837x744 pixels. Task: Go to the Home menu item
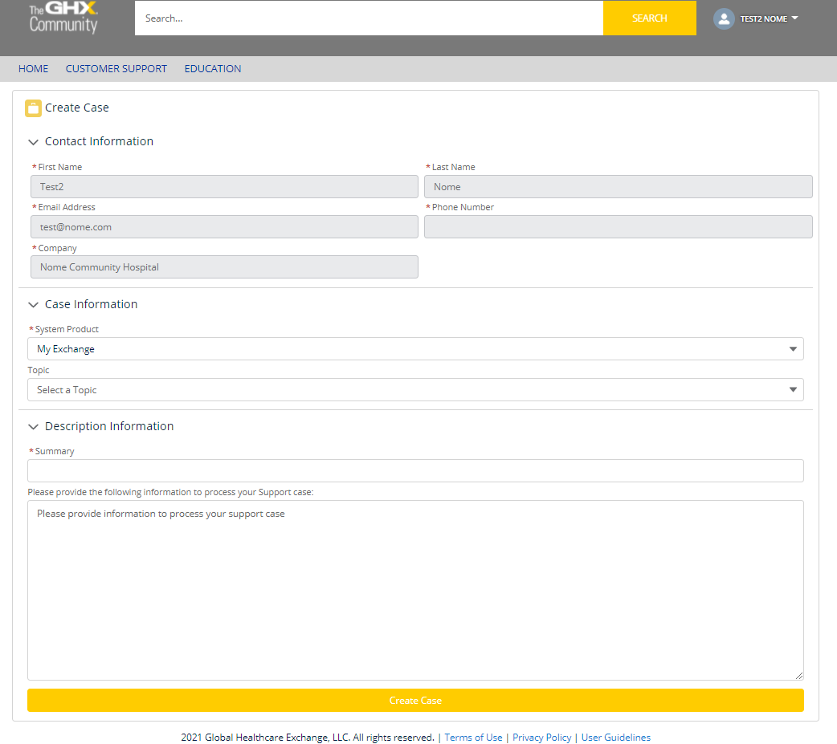click(x=34, y=69)
